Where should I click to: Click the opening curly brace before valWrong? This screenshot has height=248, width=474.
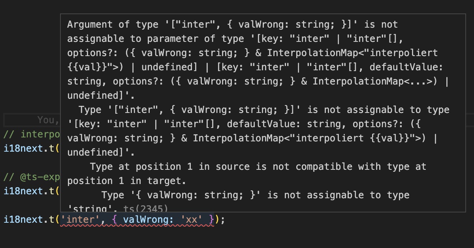114,220
